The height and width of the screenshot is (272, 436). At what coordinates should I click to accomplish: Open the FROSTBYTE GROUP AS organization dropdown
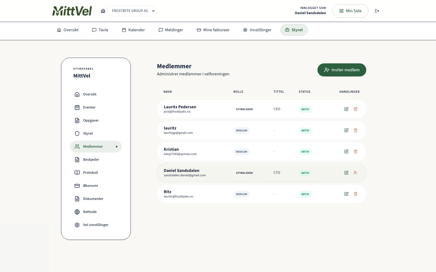point(132,11)
